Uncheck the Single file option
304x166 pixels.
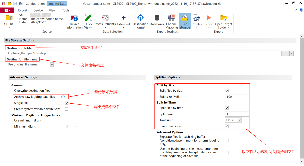point(67,103)
